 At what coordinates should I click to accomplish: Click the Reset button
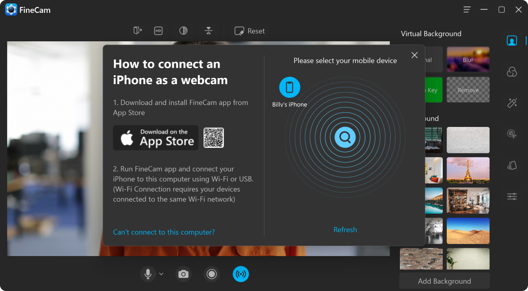pyautogui.click(x=250, y=31)
